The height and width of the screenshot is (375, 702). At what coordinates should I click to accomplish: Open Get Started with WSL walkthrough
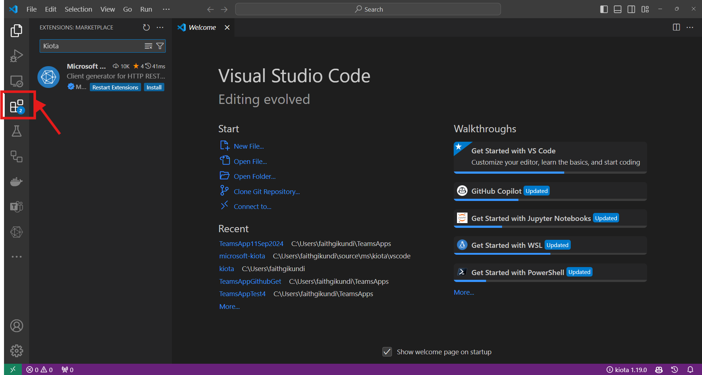coord(550,245)
